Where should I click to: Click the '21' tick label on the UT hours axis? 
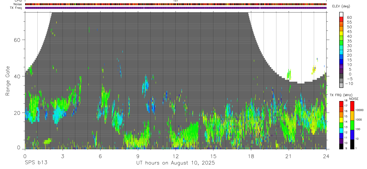(x=289, y=156)
